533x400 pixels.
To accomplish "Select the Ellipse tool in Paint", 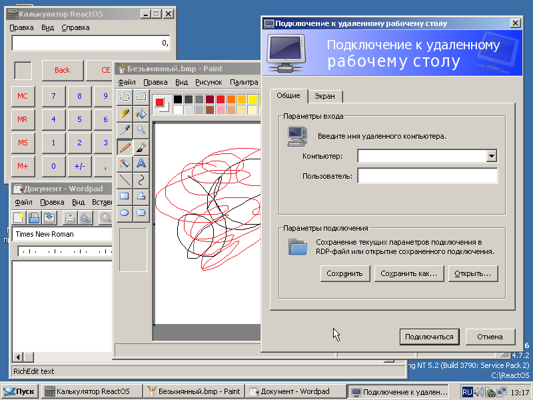I will point(125,213).
